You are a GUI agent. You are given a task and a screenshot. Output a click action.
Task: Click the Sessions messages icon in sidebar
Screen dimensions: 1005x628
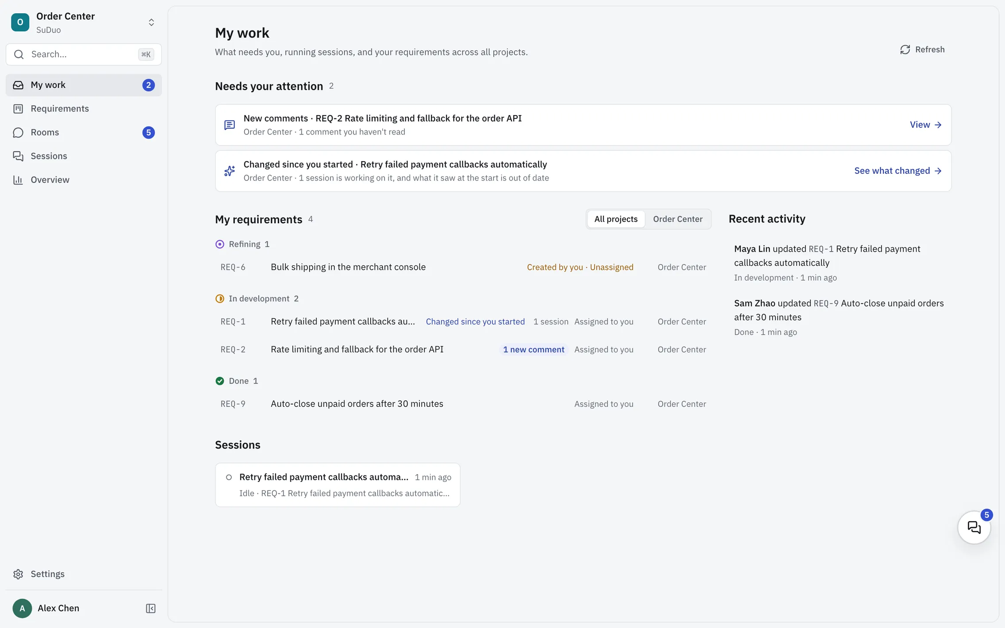(18, 156)
